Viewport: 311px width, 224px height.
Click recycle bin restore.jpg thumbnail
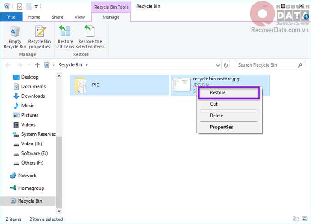pos(181,85)
